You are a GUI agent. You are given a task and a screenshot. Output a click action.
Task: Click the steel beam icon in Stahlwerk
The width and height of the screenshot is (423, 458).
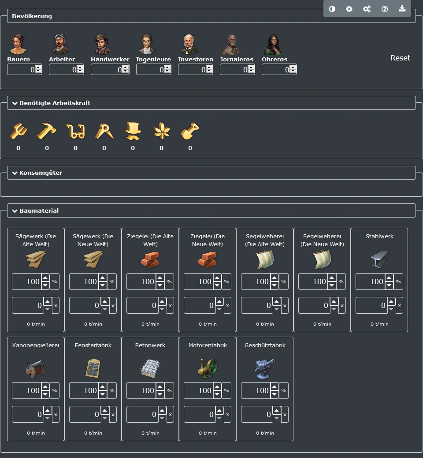point(379,260)
